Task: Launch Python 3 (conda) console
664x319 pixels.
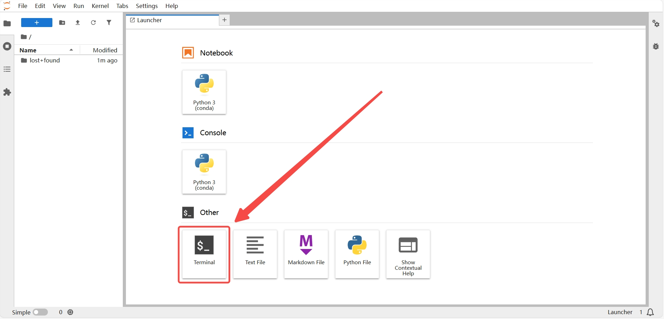Action: point(204,172)
